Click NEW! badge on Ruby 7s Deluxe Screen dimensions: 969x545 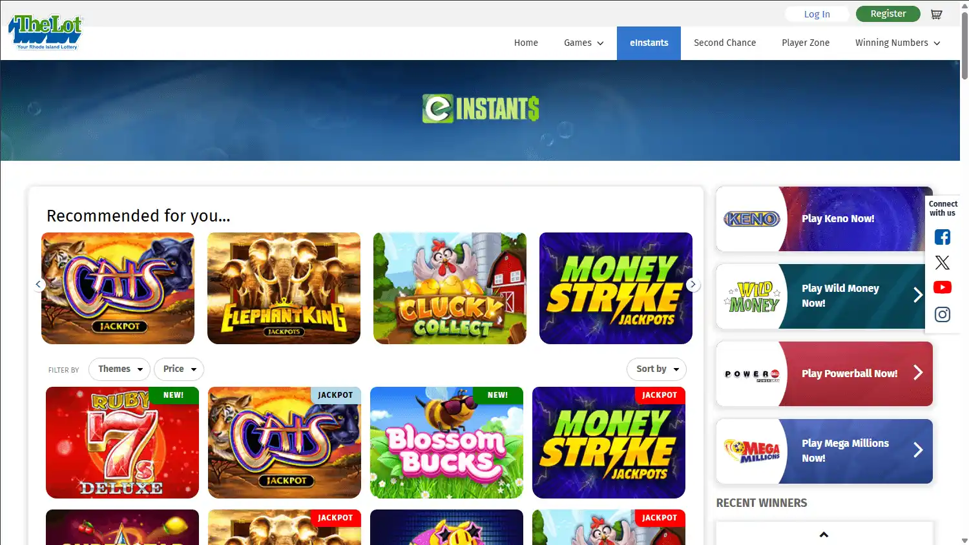pyautogui.click(x=173, y=395)
